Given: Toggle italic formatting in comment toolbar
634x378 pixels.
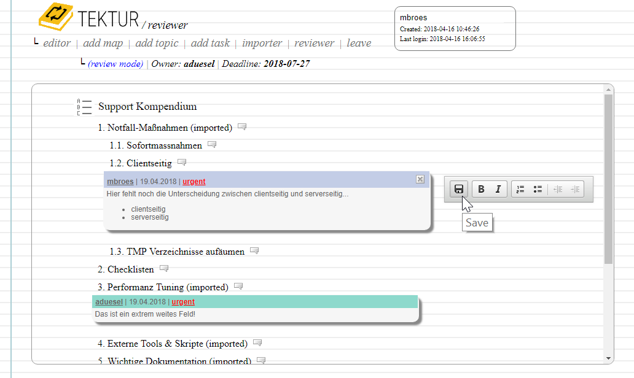Looking at the screenshot, I should (x=498, y=189).
